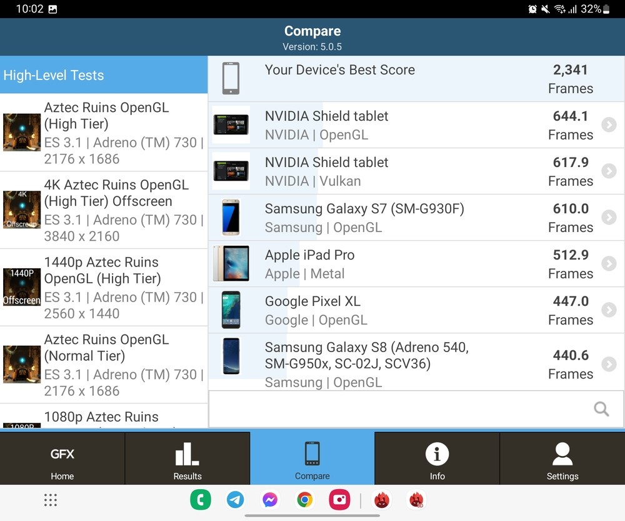Open the app drawer grid icon
Screen dimensions: 625x521
51,500
